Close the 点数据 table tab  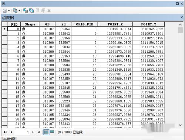pos(182,17)
